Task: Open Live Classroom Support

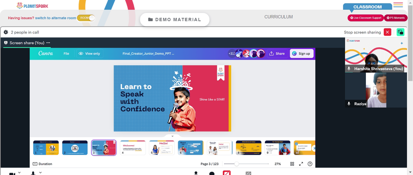Action: pos(366,18)
